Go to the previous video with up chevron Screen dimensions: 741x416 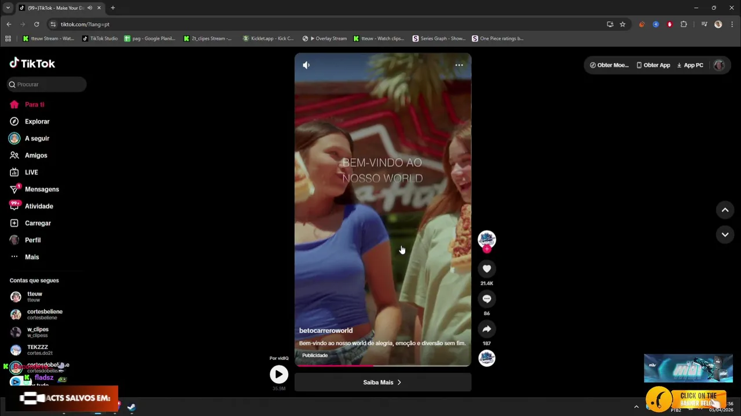point(725,210)
